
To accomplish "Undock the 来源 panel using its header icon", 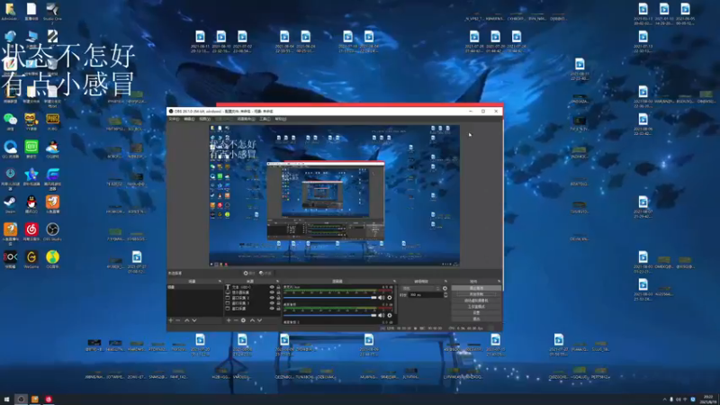I will (x=277, y=281).
